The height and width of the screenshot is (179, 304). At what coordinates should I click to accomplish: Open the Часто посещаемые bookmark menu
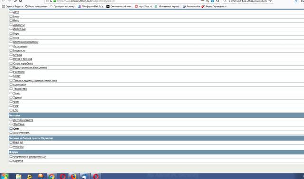click(x=36, y=6)
